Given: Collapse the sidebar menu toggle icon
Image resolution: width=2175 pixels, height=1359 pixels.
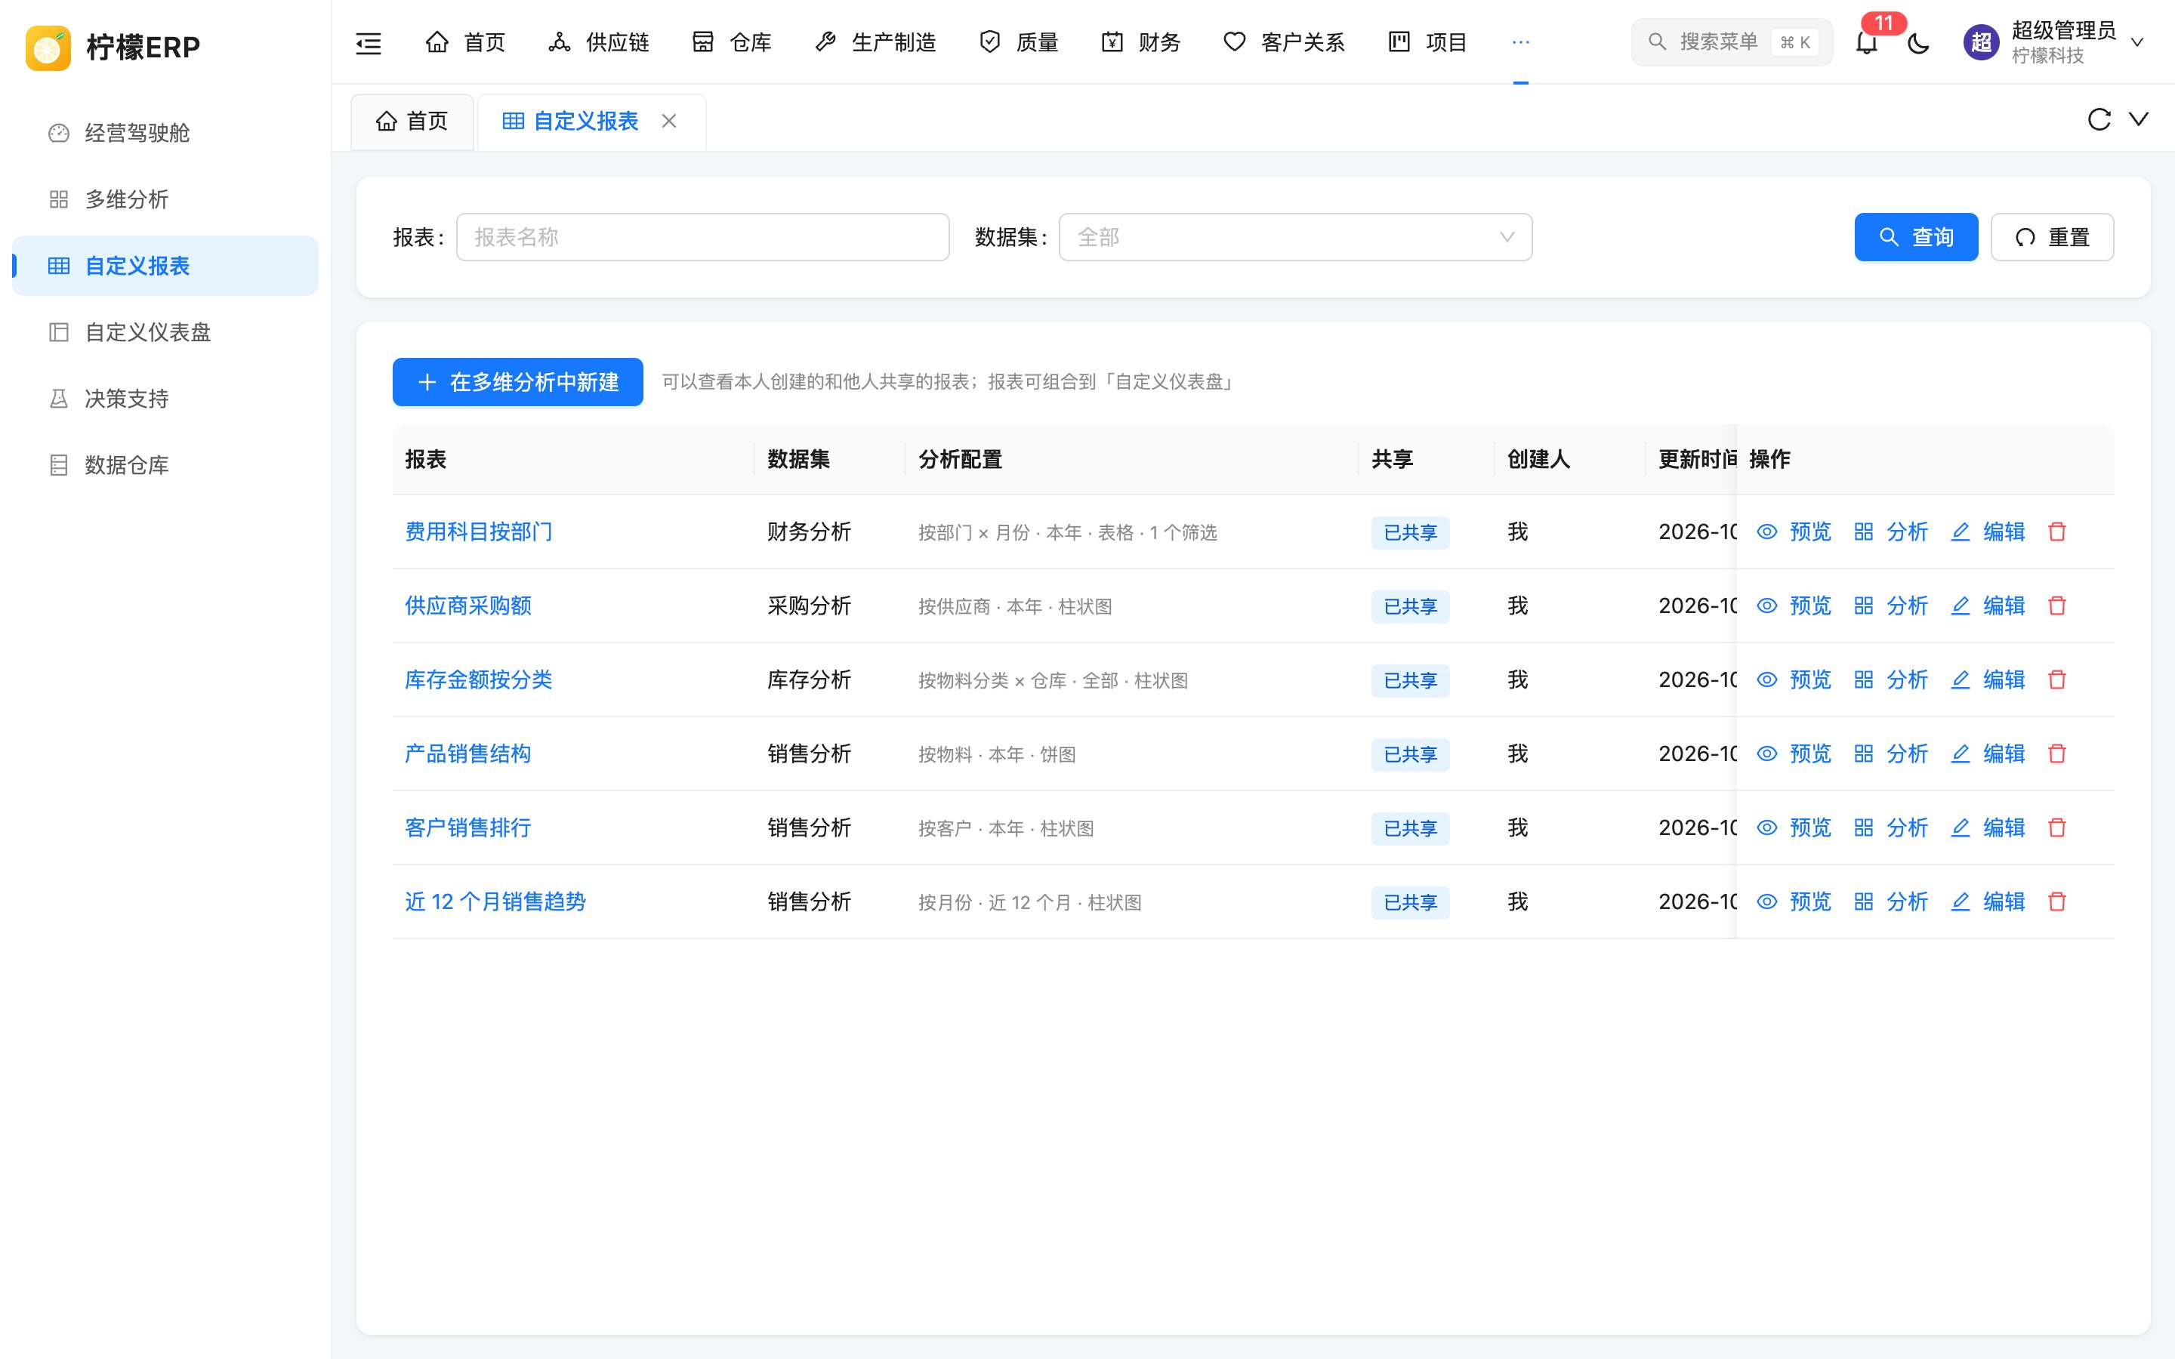Looking at the screenshot, I should 369,42.
